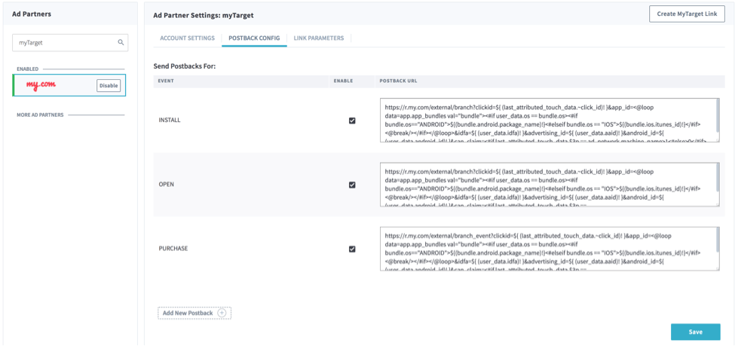Uncheck the INSTALL postback enable checkbox
This screenshot has height=346, width=735.
pyautogui.click(x=352, y=121)
